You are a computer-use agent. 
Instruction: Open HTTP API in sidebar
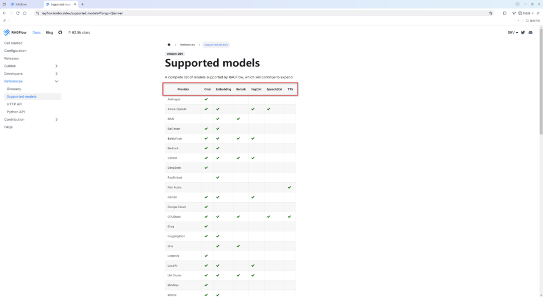(x=15, y=104)
